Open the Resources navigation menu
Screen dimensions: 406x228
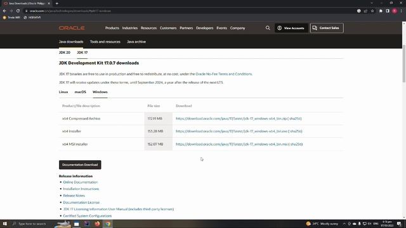[148, 28]
